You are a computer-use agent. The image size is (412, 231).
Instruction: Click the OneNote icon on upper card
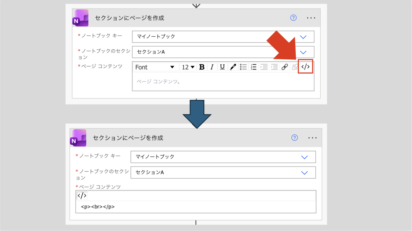click(80, 18)
